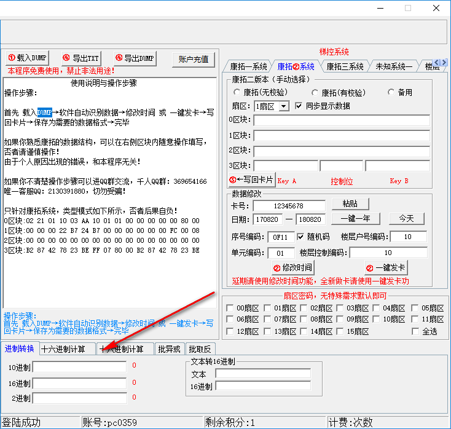Open the 批取反 tab
This screenshot has height=429, width=451.
(200, 349)
